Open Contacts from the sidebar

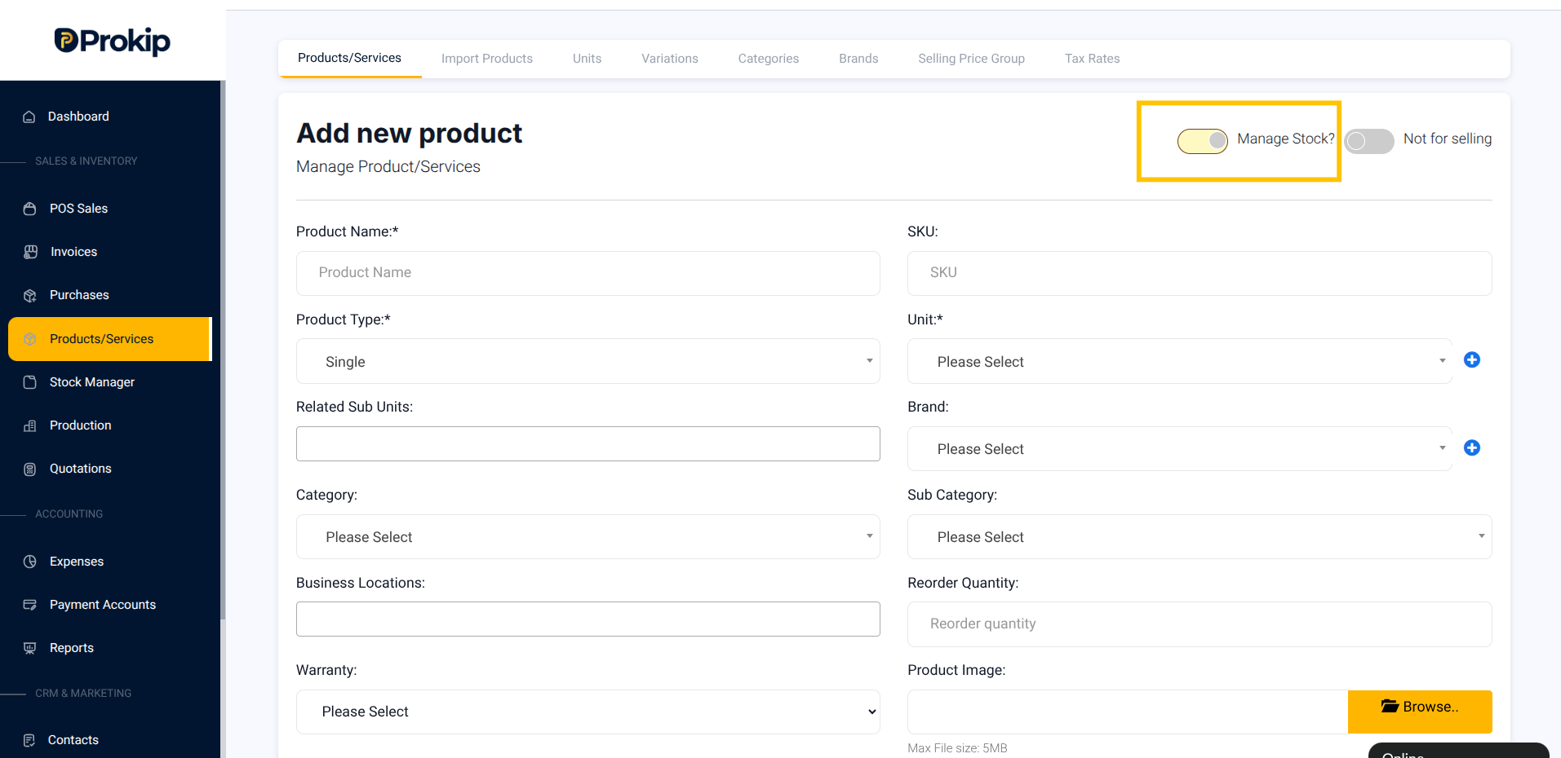click(x=73, y=740)
